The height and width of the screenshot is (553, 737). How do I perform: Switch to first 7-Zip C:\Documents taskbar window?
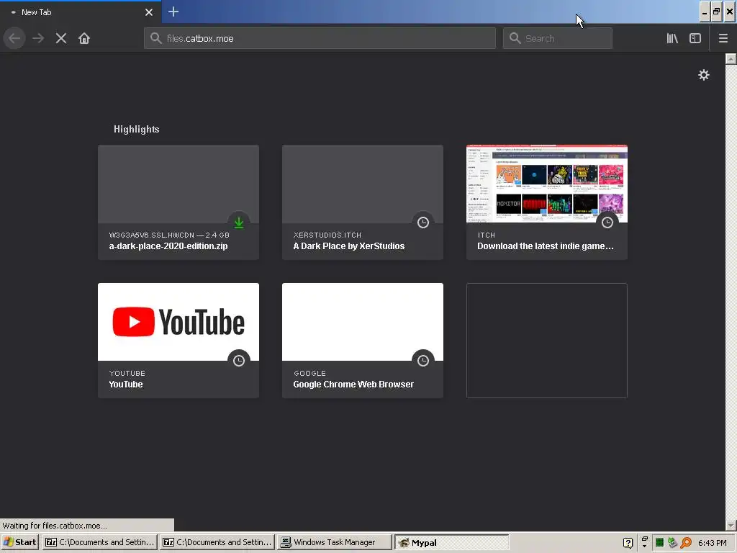click(x=99, y=542)
